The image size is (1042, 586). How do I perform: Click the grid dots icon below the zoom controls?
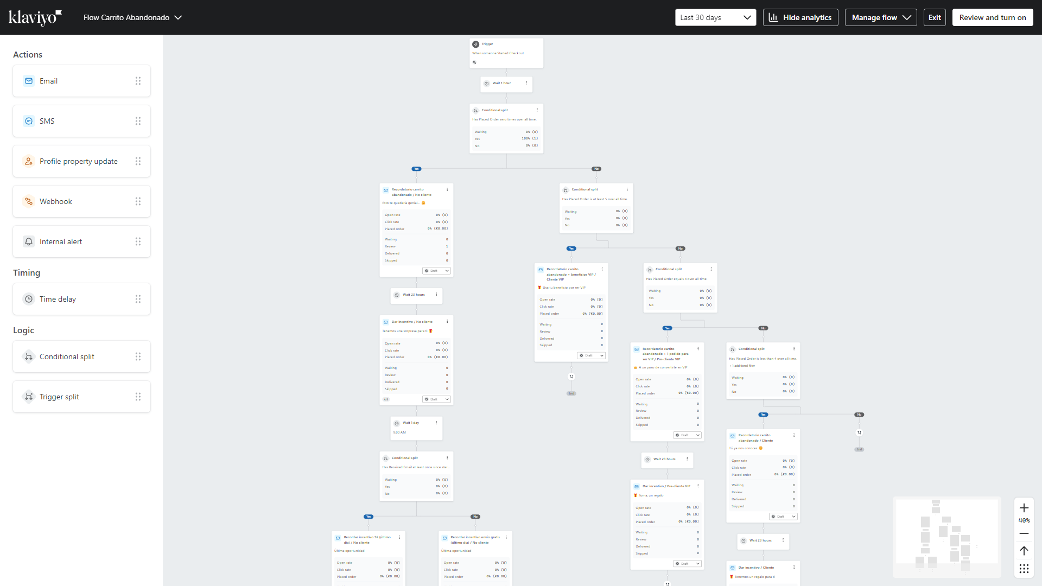click(1024, 569)
